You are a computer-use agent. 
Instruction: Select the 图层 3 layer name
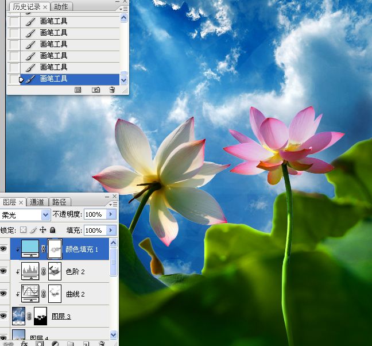pyautogui.click(x=61, y=316)
